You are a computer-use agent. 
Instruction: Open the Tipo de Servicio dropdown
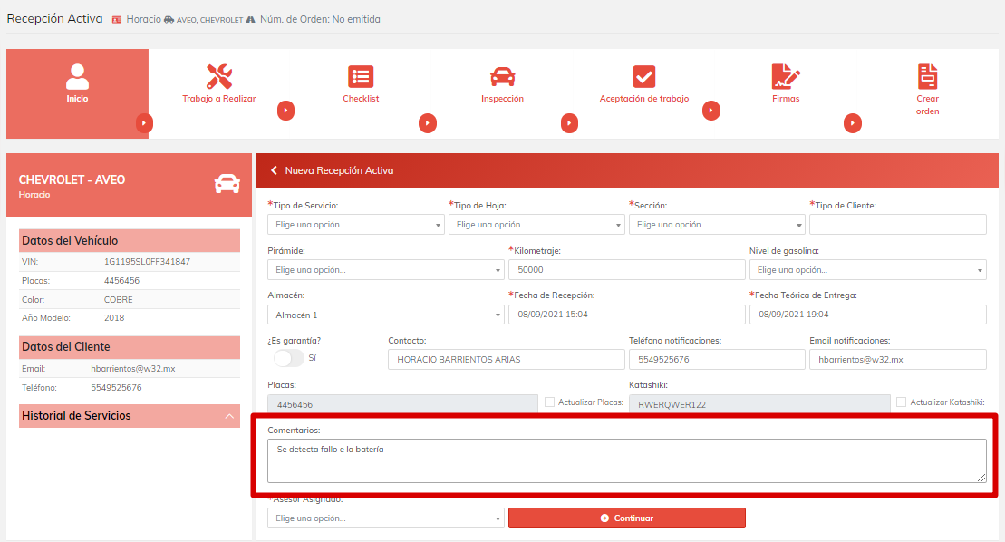(x=355, y=224)
